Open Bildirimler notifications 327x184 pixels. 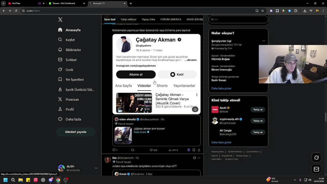tap(69, 50)
